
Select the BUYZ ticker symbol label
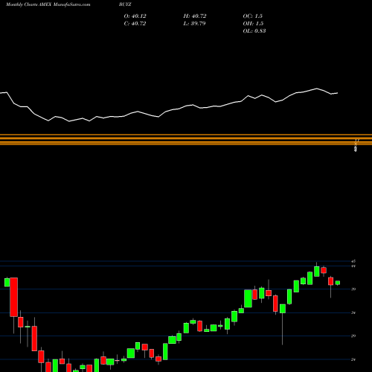tap(125, 4)
